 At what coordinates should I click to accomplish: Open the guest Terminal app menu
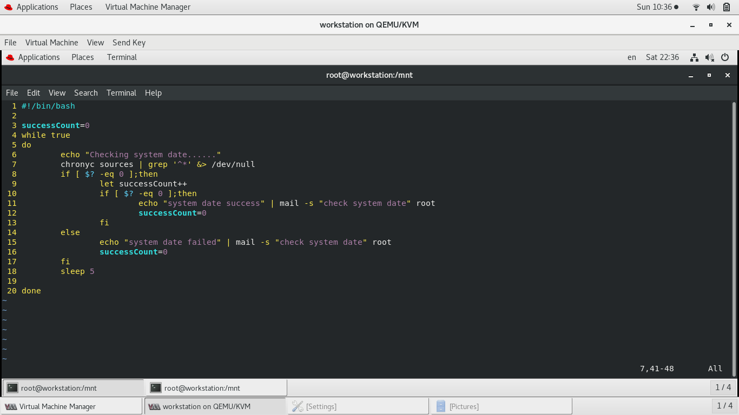[122, 57]
